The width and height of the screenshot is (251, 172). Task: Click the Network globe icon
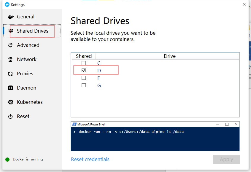click(x=10, y=59)
